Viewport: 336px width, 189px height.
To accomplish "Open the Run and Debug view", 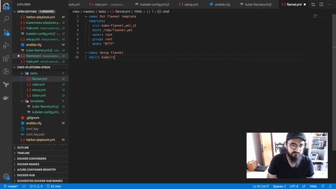I will (6, 45).
